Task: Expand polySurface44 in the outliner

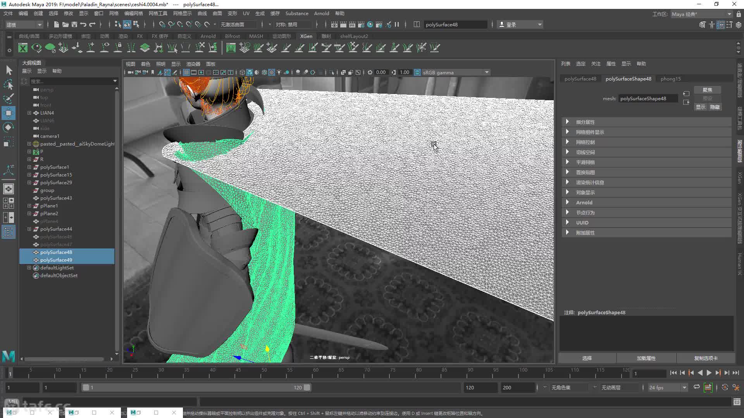Action: point(29,229)
